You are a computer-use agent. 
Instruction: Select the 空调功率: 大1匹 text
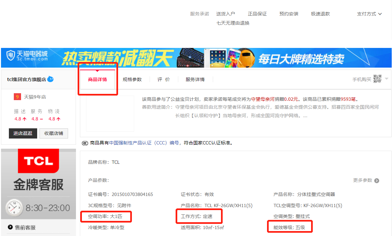click(x=105, y=216)
